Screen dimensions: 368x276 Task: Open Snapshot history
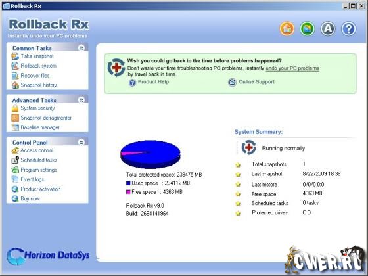39,85
